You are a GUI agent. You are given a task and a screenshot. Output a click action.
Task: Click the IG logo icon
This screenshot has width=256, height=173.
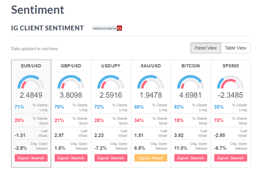tap(120, 28)
